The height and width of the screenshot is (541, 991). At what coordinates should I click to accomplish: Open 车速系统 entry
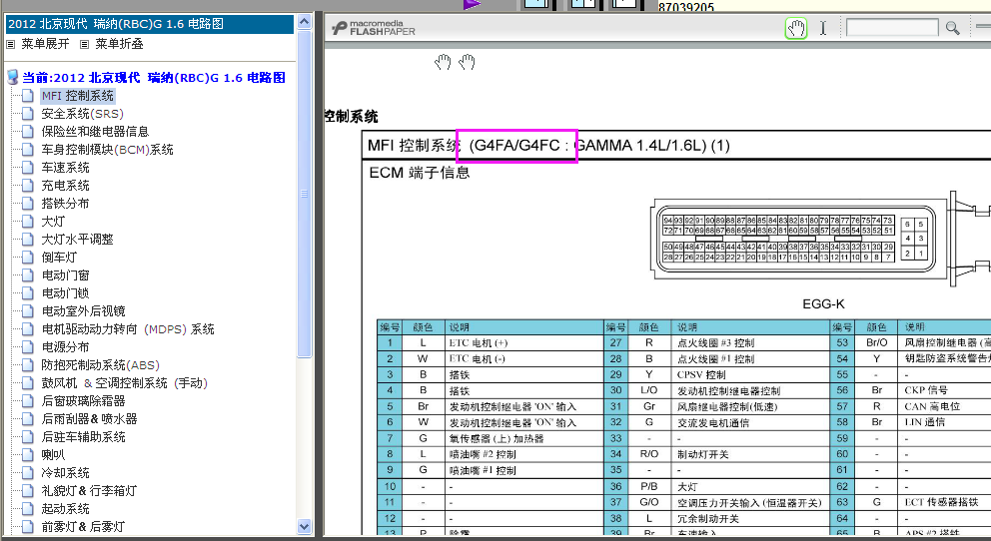point(65,168)
